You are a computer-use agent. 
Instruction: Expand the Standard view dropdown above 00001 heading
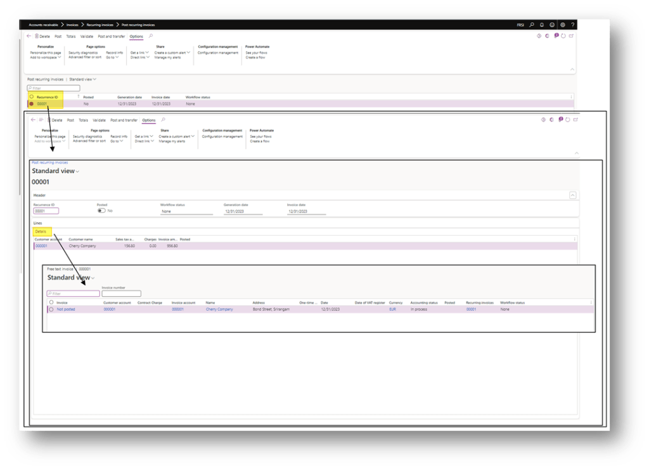[x=77, y=171]
